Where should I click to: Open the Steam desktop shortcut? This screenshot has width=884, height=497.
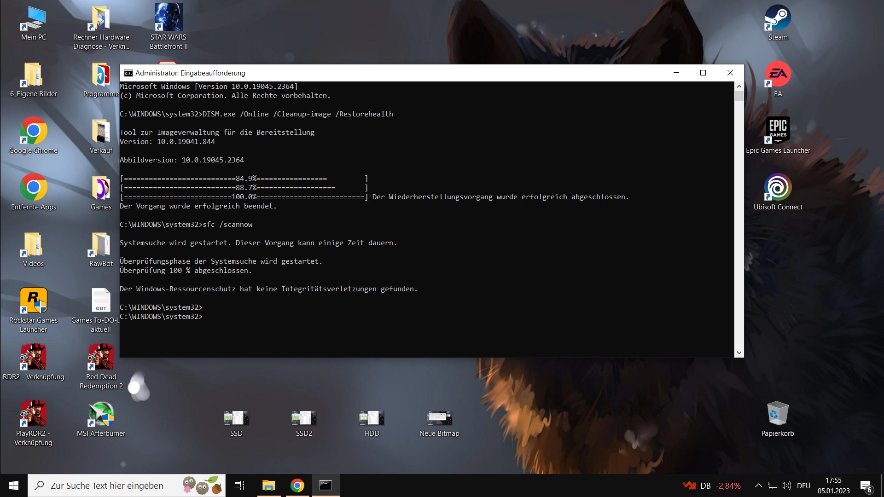(778, 18)
